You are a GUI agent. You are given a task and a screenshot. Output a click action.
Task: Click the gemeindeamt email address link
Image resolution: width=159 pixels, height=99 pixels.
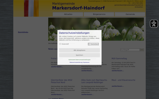(129, 5)
